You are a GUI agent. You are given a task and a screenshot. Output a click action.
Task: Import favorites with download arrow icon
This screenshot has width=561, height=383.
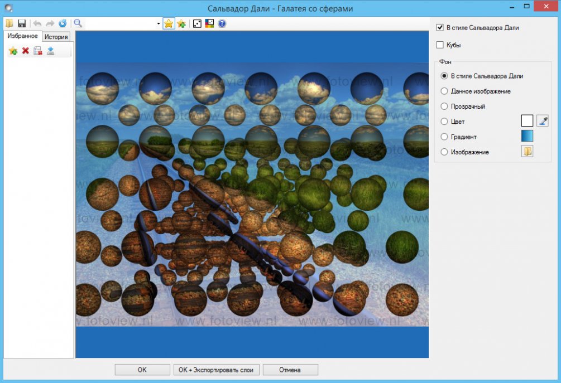coord(51,51)
